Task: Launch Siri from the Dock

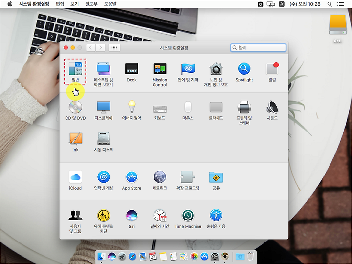Action: [x=112, y=256]
